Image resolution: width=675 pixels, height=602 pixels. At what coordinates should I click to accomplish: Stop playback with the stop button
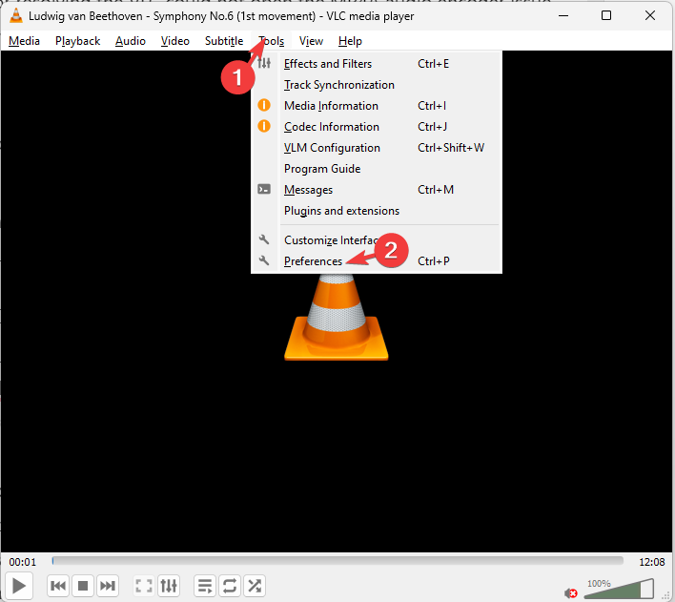83,586
